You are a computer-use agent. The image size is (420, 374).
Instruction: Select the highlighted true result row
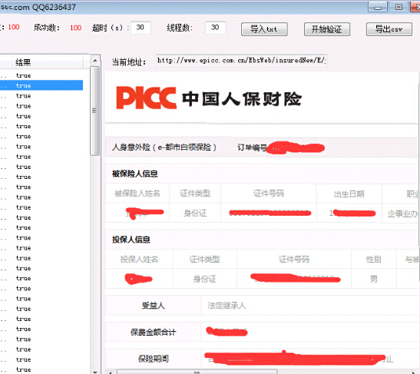(x=41, y=85)
